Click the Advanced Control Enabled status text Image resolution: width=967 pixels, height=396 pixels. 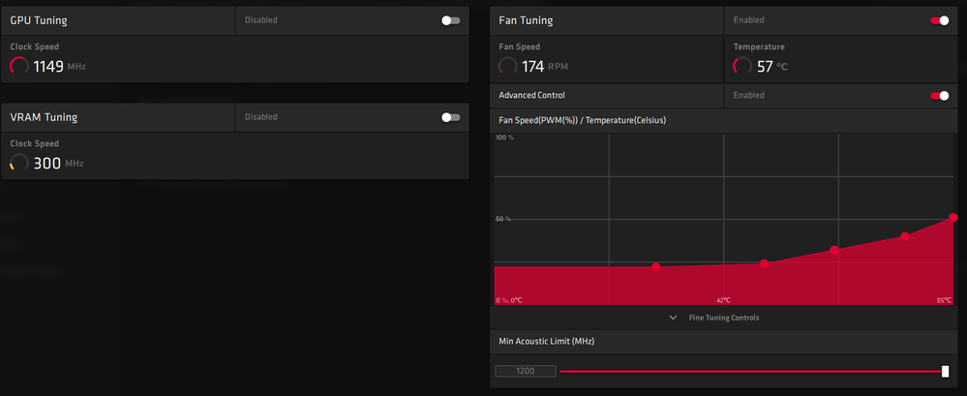(748, 96)
